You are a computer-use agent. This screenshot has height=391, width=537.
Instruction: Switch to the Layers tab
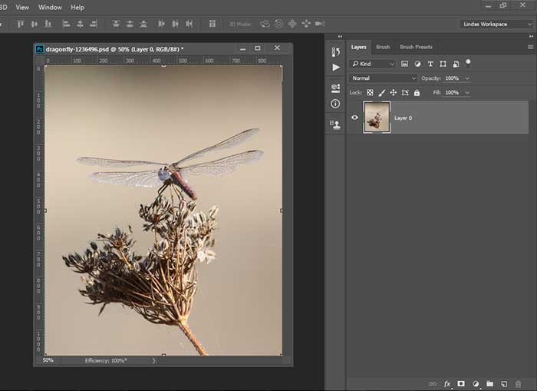pos(358,47)
